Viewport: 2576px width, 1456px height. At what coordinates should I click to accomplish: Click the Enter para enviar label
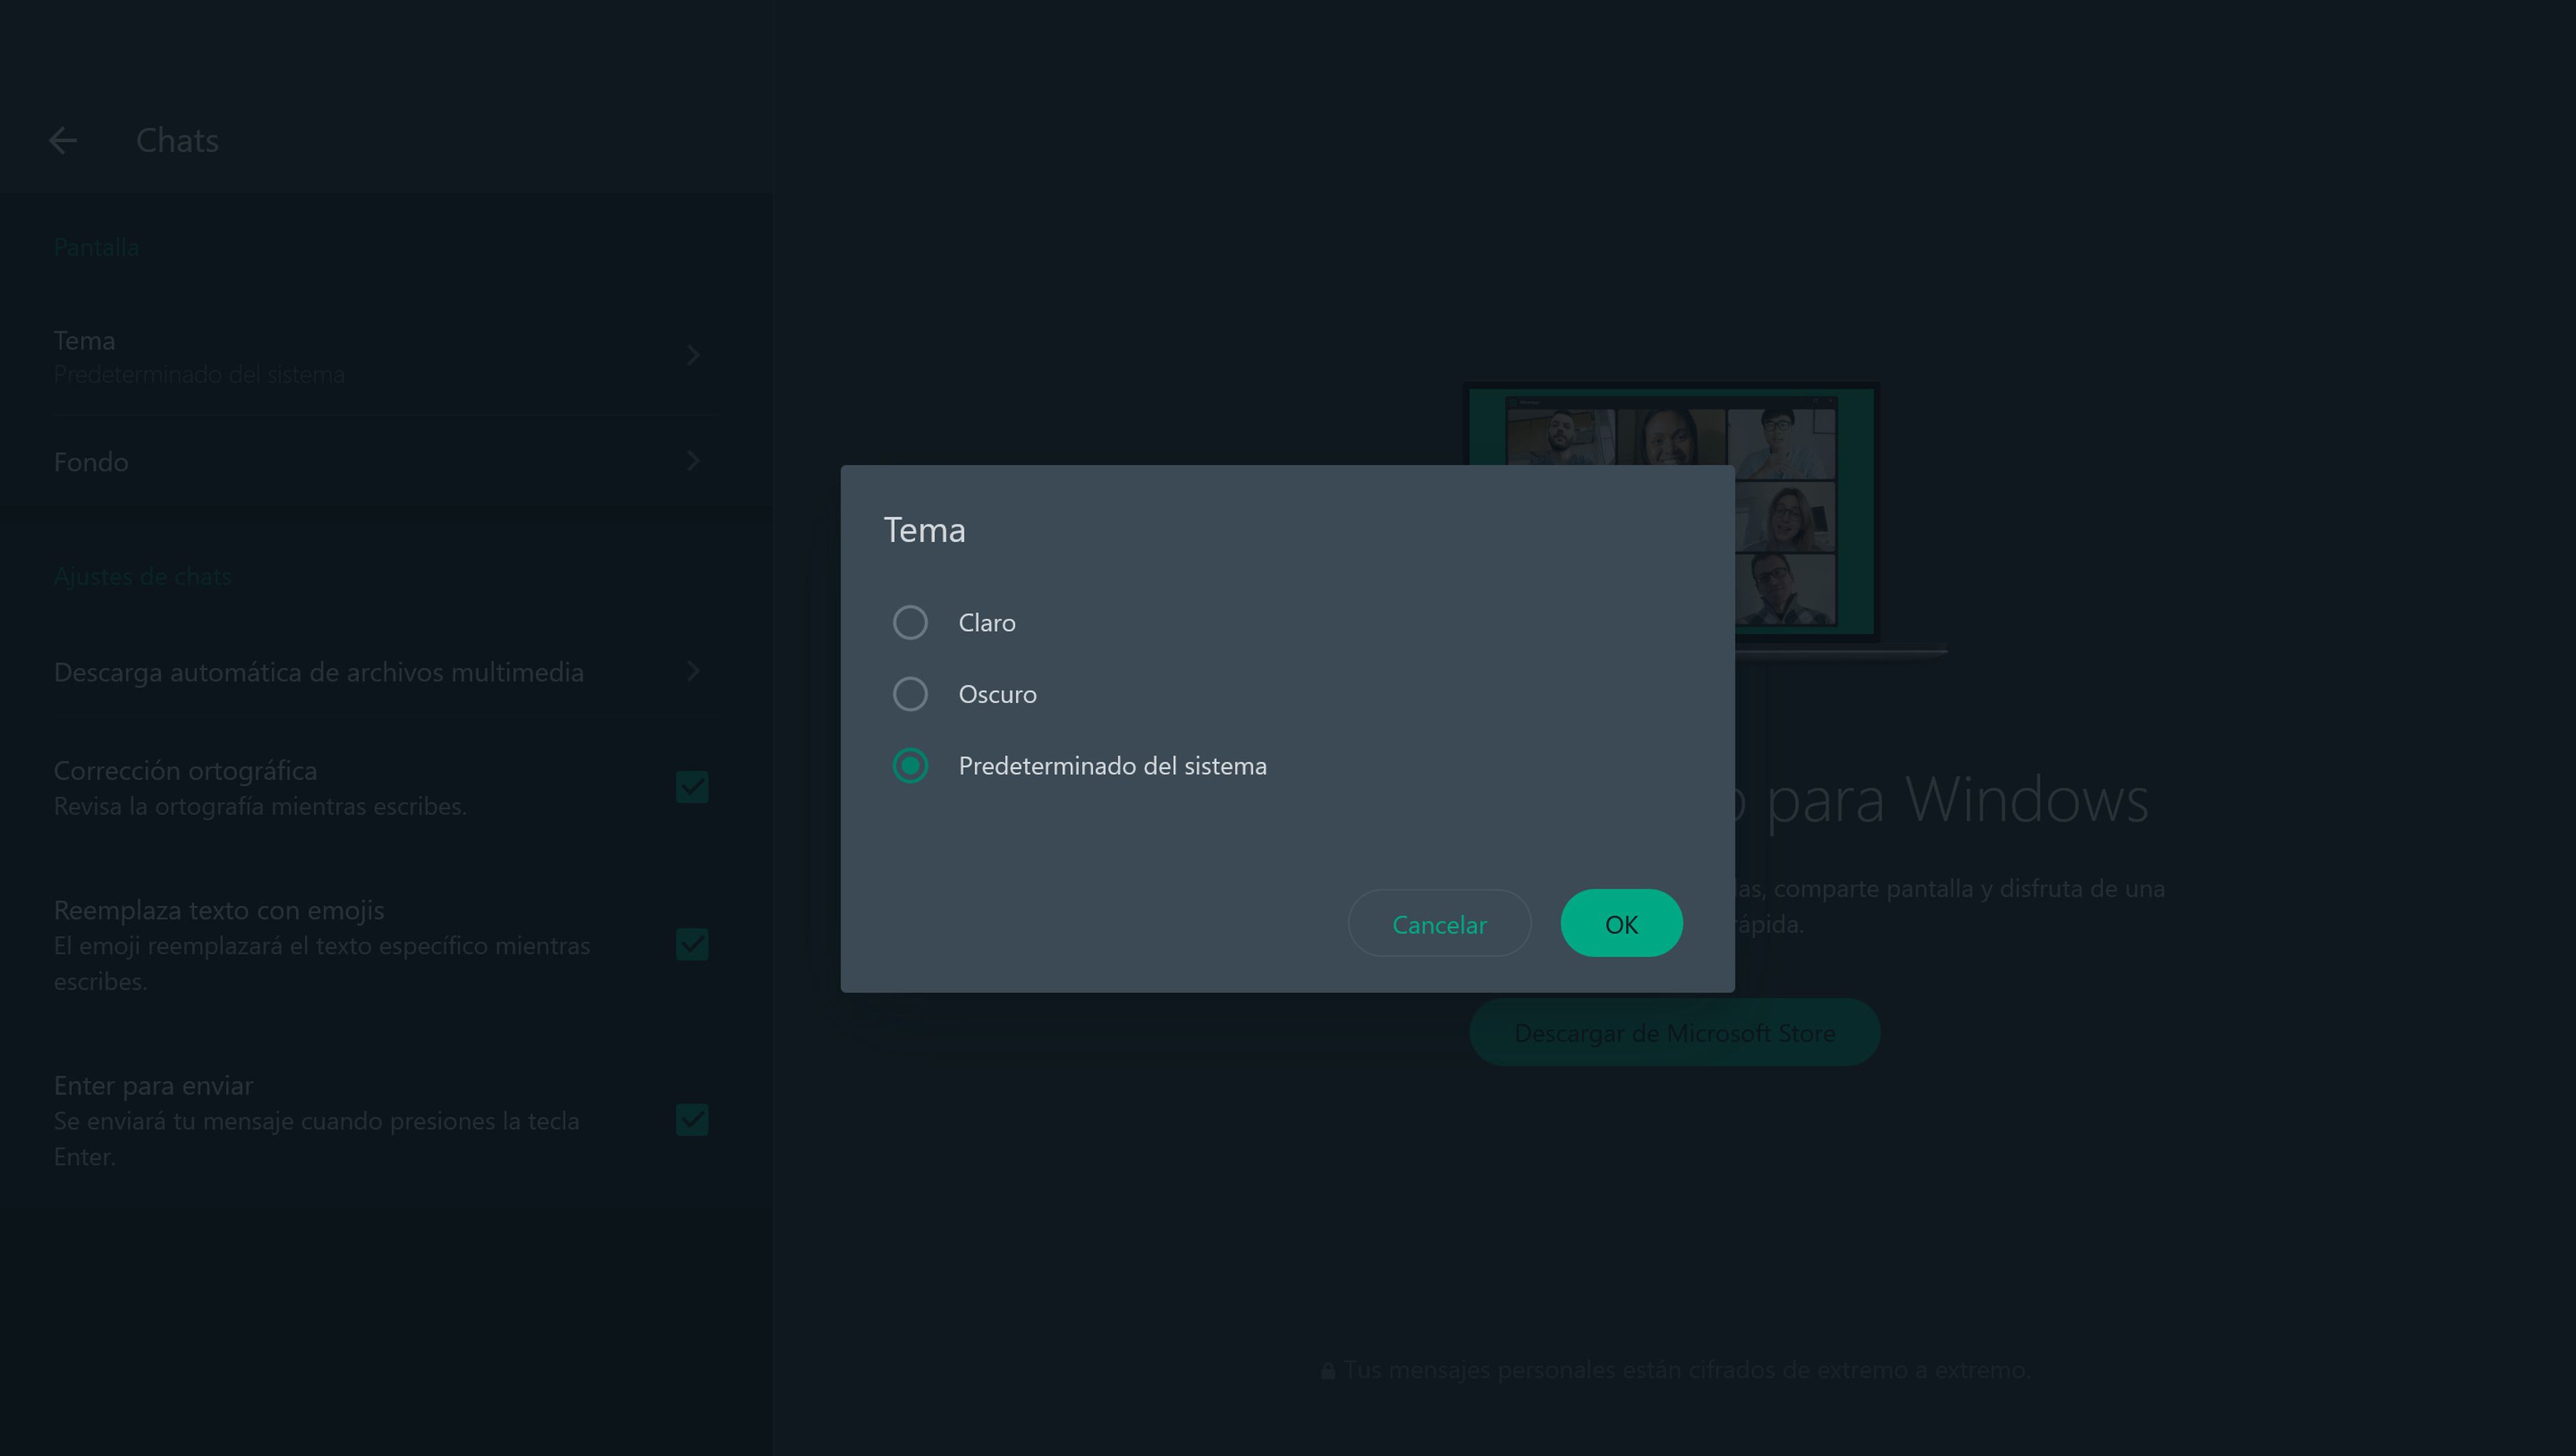pos(153,1085)
